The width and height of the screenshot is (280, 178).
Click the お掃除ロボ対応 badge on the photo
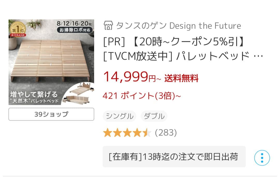tap(74, 30)
